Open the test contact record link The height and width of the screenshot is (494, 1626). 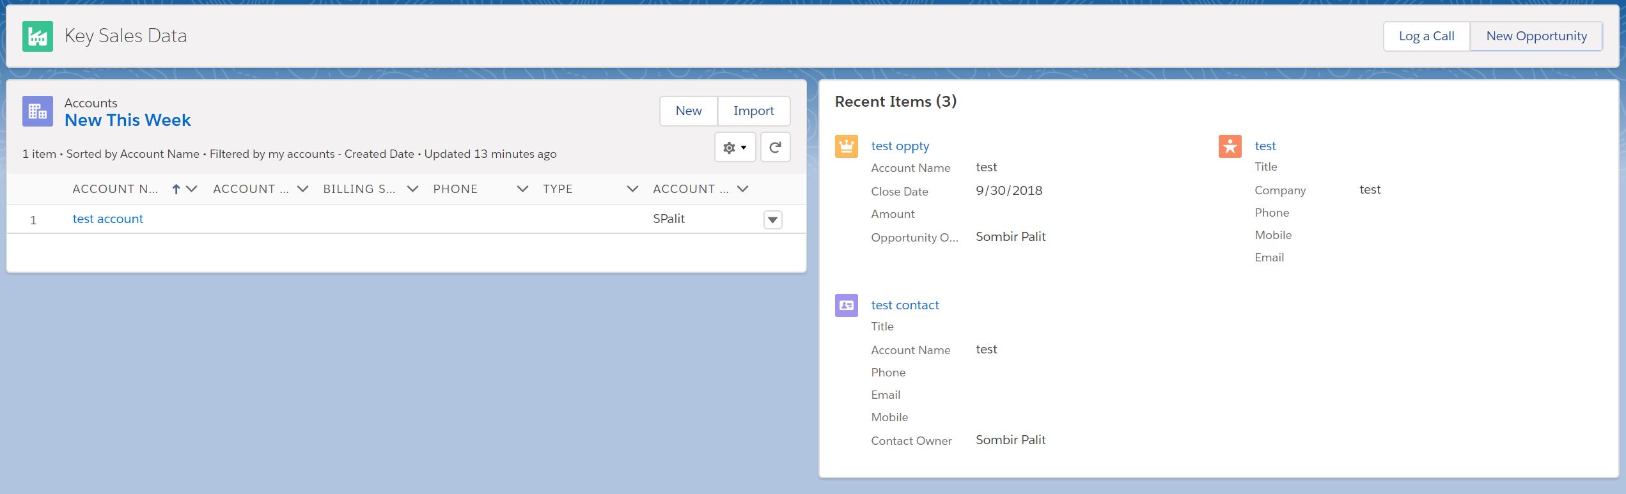(905, 305)
